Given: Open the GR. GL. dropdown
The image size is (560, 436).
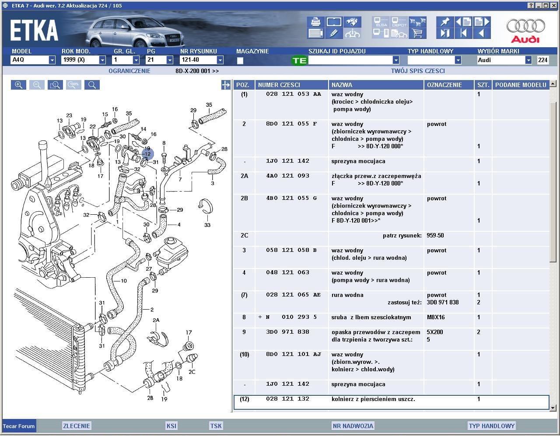Looking at the screenshot, I should point(136,60).
